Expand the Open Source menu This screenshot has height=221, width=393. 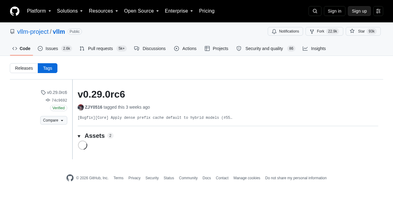pos(142,11)
